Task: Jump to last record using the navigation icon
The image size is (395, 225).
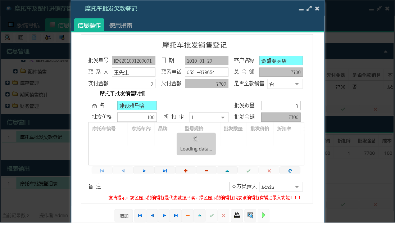Action: (176, 216)
